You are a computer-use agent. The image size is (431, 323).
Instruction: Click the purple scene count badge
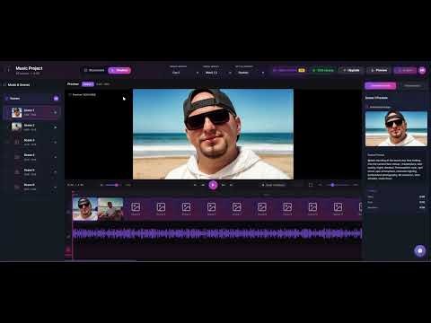pyautogui.click(x=56, y=99)
